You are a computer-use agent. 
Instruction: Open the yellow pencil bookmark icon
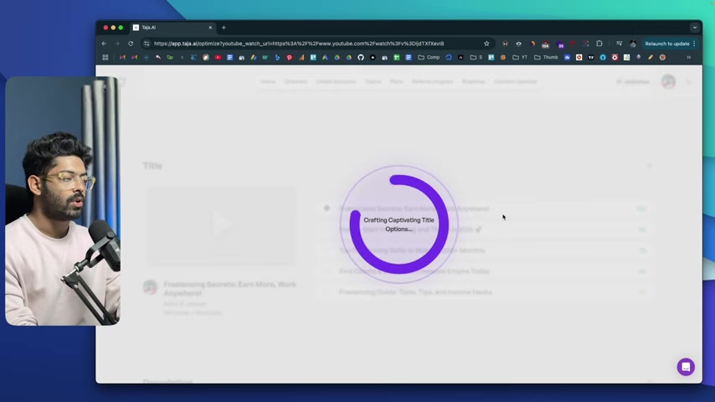coord(651,58)
